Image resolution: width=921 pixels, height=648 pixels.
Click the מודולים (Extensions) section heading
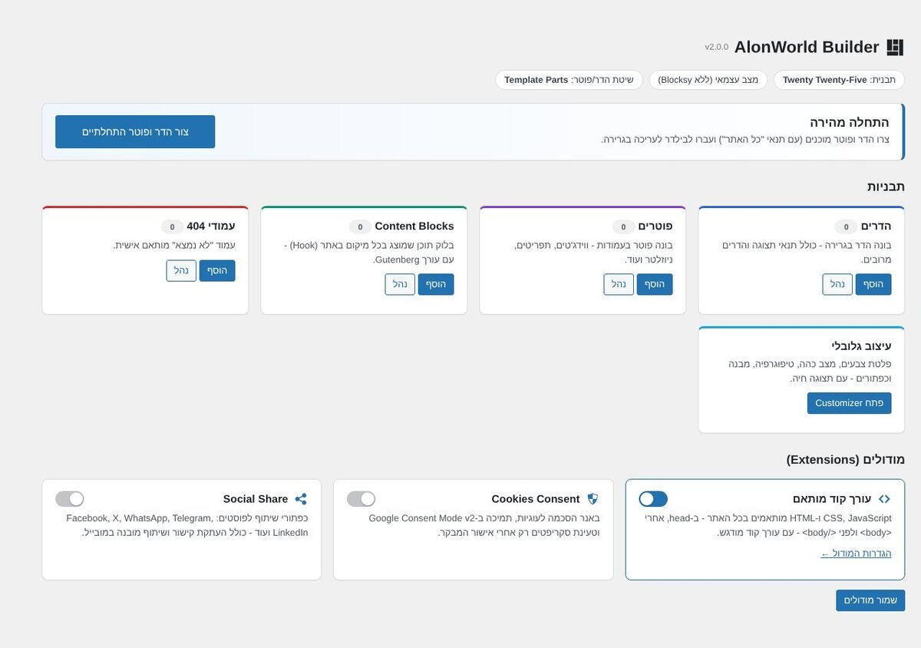coord(845,459)
